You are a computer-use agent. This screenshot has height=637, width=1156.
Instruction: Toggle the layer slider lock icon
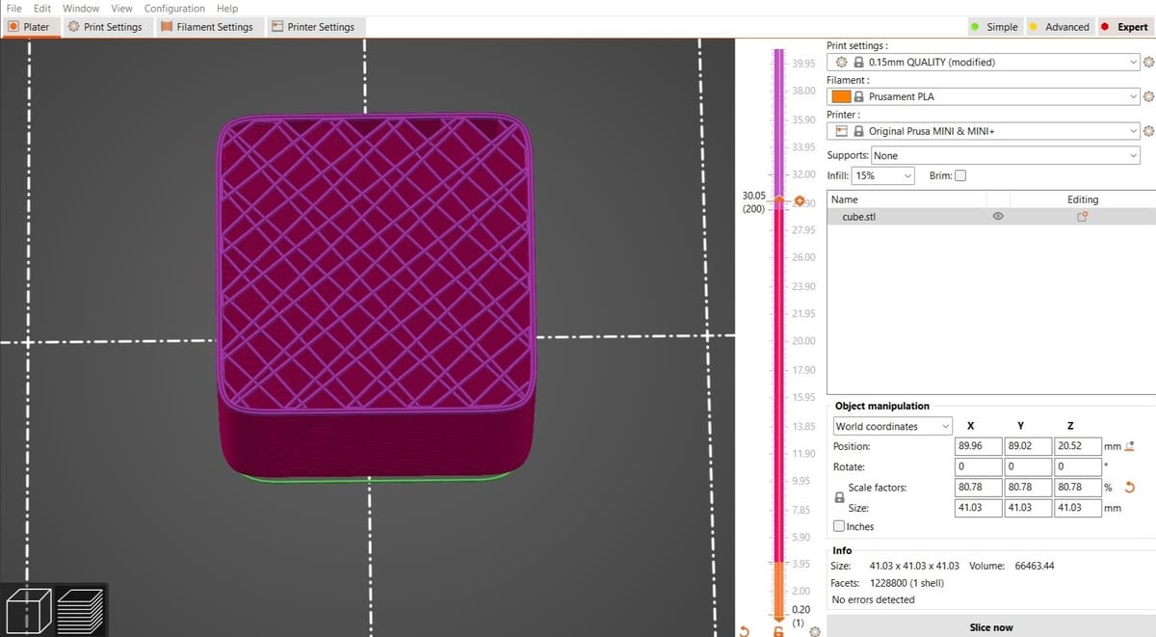coord(779,631)
